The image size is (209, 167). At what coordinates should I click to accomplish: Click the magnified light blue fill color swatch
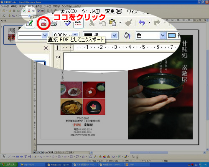pyautogui.click(x=172, y=35)
